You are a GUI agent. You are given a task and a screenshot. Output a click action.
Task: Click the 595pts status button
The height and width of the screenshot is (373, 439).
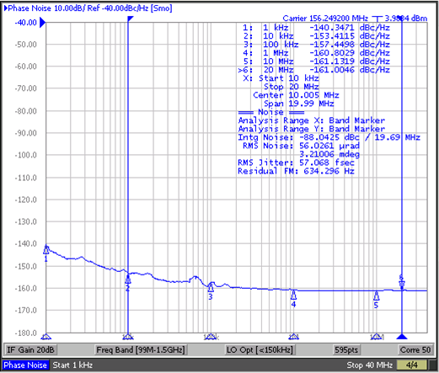pos(346,350)
